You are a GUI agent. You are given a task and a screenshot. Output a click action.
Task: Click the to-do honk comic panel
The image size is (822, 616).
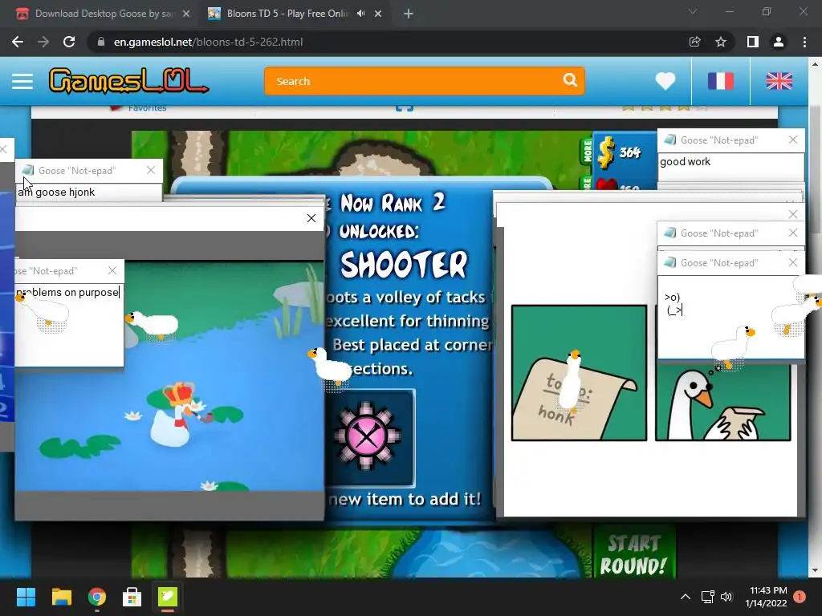pyautogui.click(x=579, y=373)
